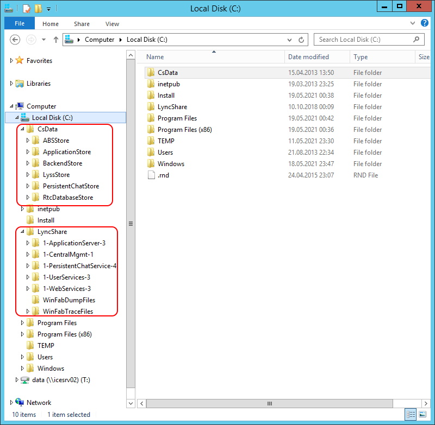This screenshot has height=425, width=435.
Task: Select the .rnd file icon
Action: (x=151, y=175)
